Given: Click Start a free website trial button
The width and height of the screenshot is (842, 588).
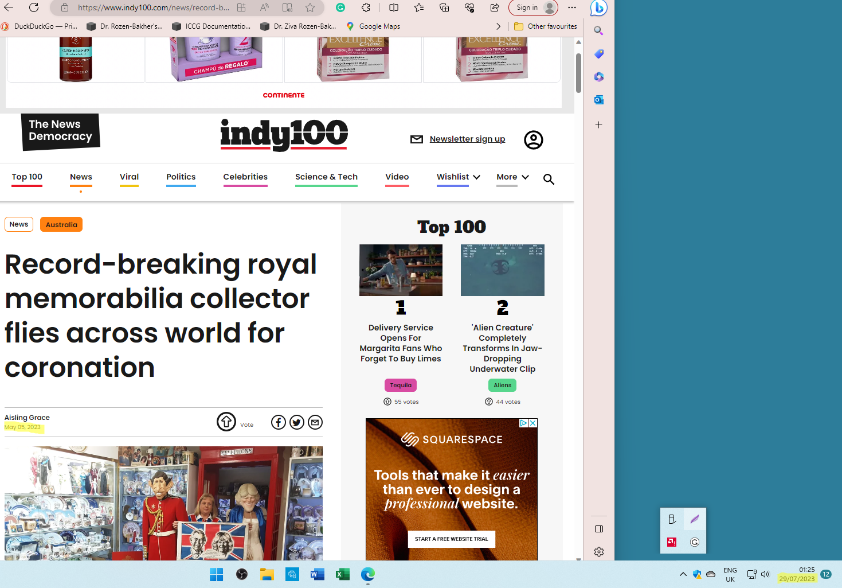Looking at the screenshot, I should click(452, 539).
